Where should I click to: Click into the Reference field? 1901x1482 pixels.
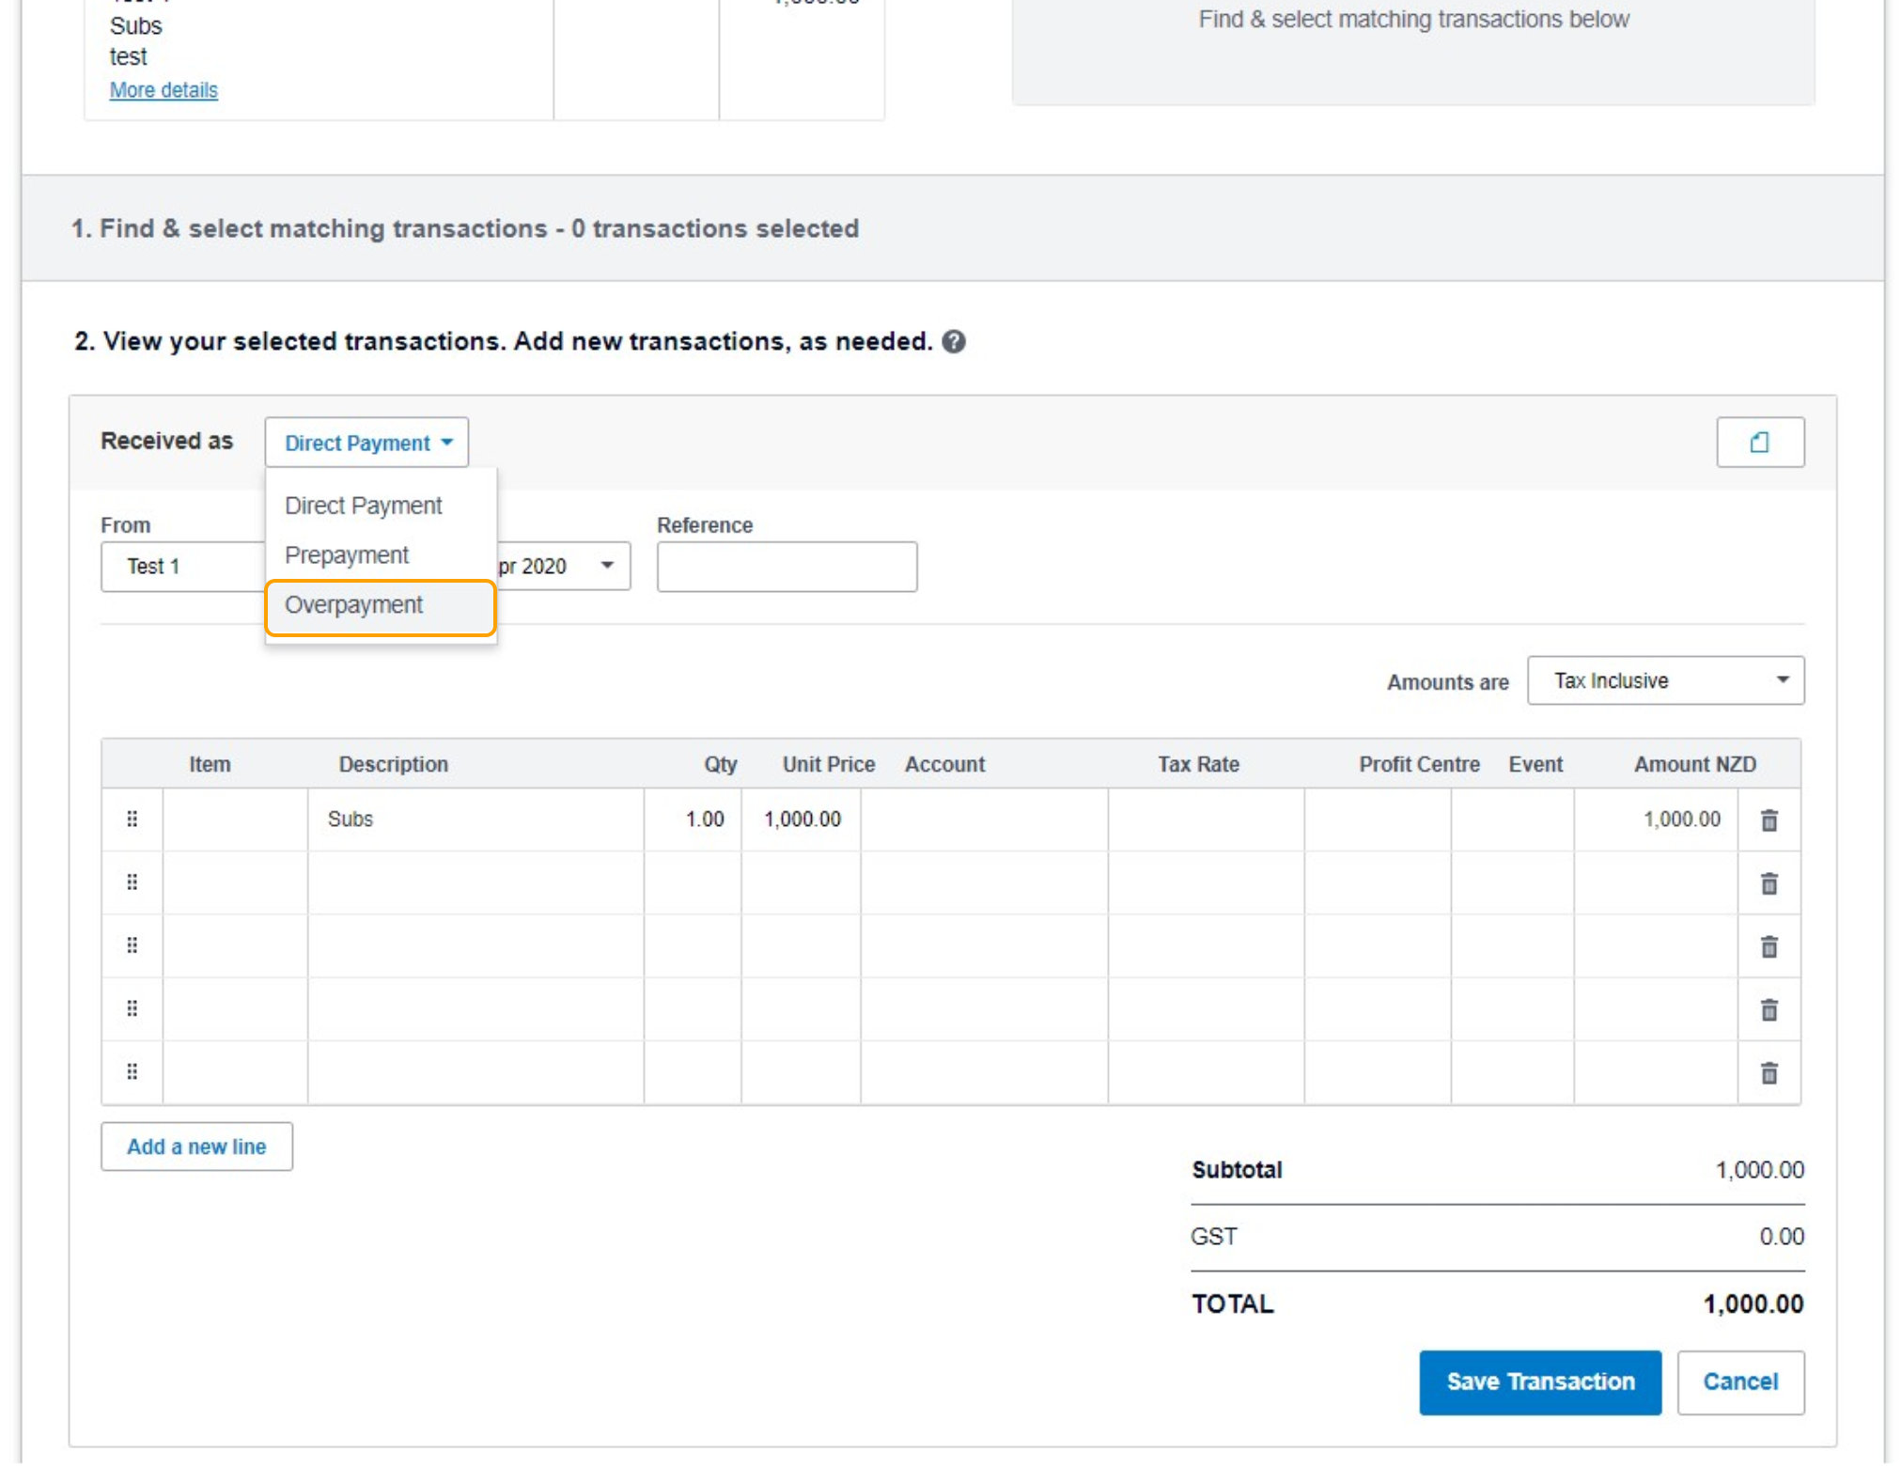pyautogui.click(x=786, y=567)
